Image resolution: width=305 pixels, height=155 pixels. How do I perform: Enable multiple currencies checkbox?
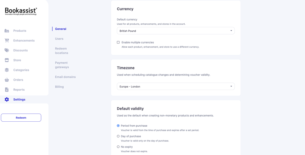[x=118, y=42]
